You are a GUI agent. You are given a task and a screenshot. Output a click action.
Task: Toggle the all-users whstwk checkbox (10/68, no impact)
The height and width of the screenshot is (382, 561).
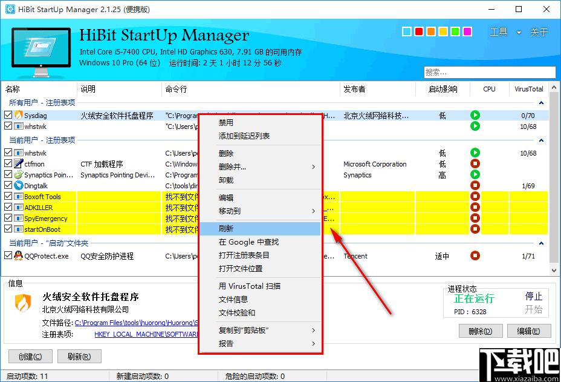8,126
